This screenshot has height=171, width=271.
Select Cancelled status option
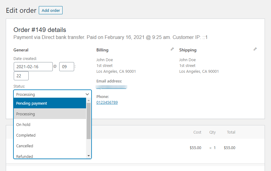coord(50,146)
